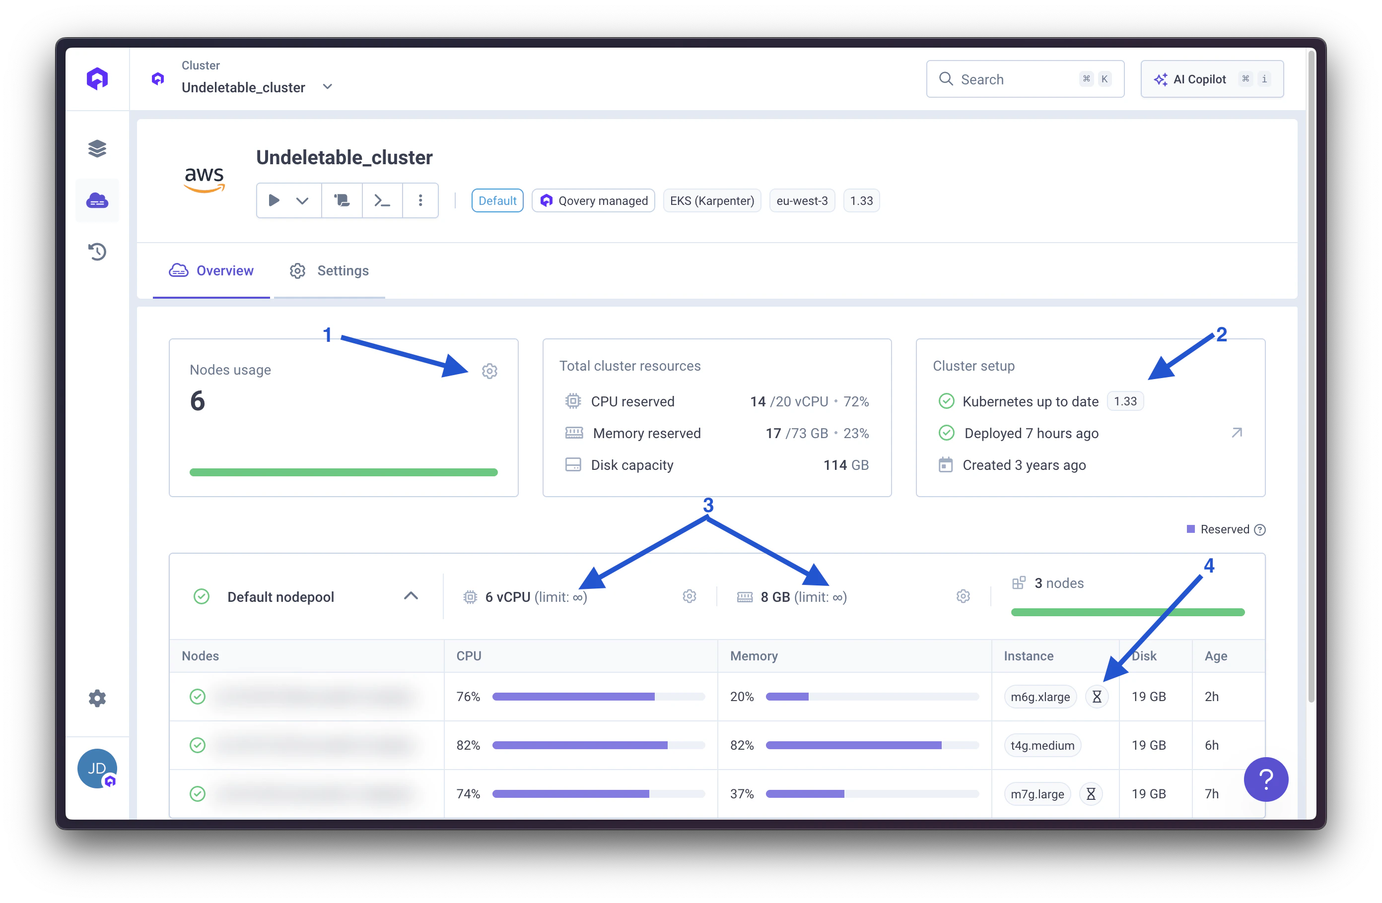
Task: Open memory limit settings gear
Action: (x=963, y=596)
